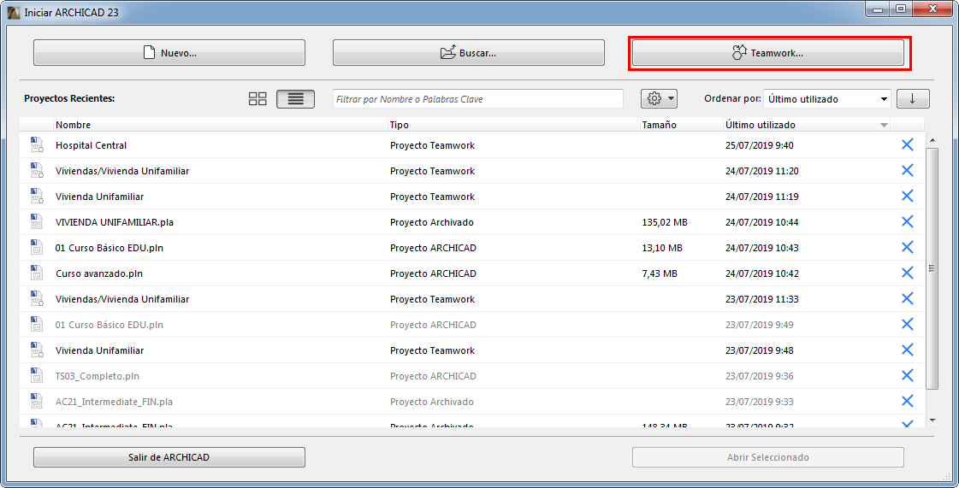Select Curso avanzado.pln project name
The image size is (959, 488).
99,273
